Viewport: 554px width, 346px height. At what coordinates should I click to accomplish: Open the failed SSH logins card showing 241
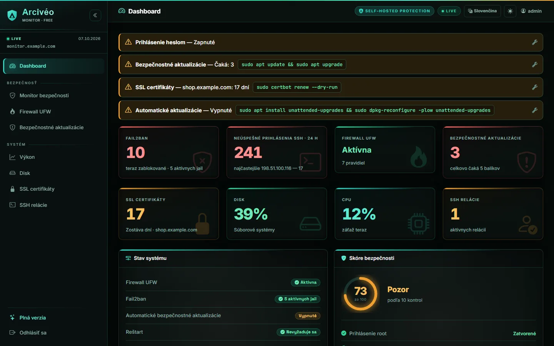(x=277, y=153)
